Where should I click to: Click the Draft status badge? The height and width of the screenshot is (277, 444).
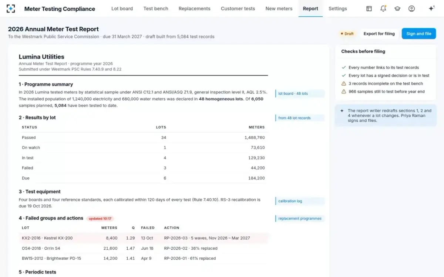347,34
